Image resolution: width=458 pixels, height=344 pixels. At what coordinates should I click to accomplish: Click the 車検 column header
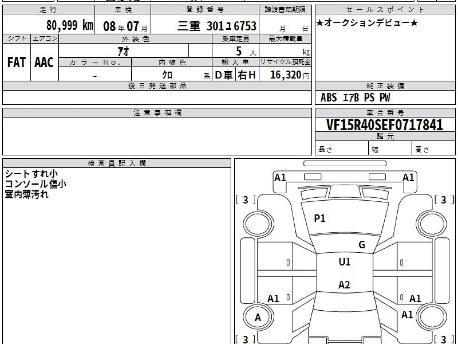point(123,10)
